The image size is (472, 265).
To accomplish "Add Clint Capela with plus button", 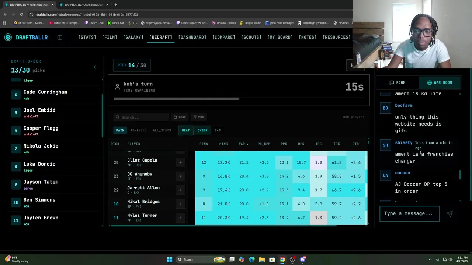I will point(180,162).
